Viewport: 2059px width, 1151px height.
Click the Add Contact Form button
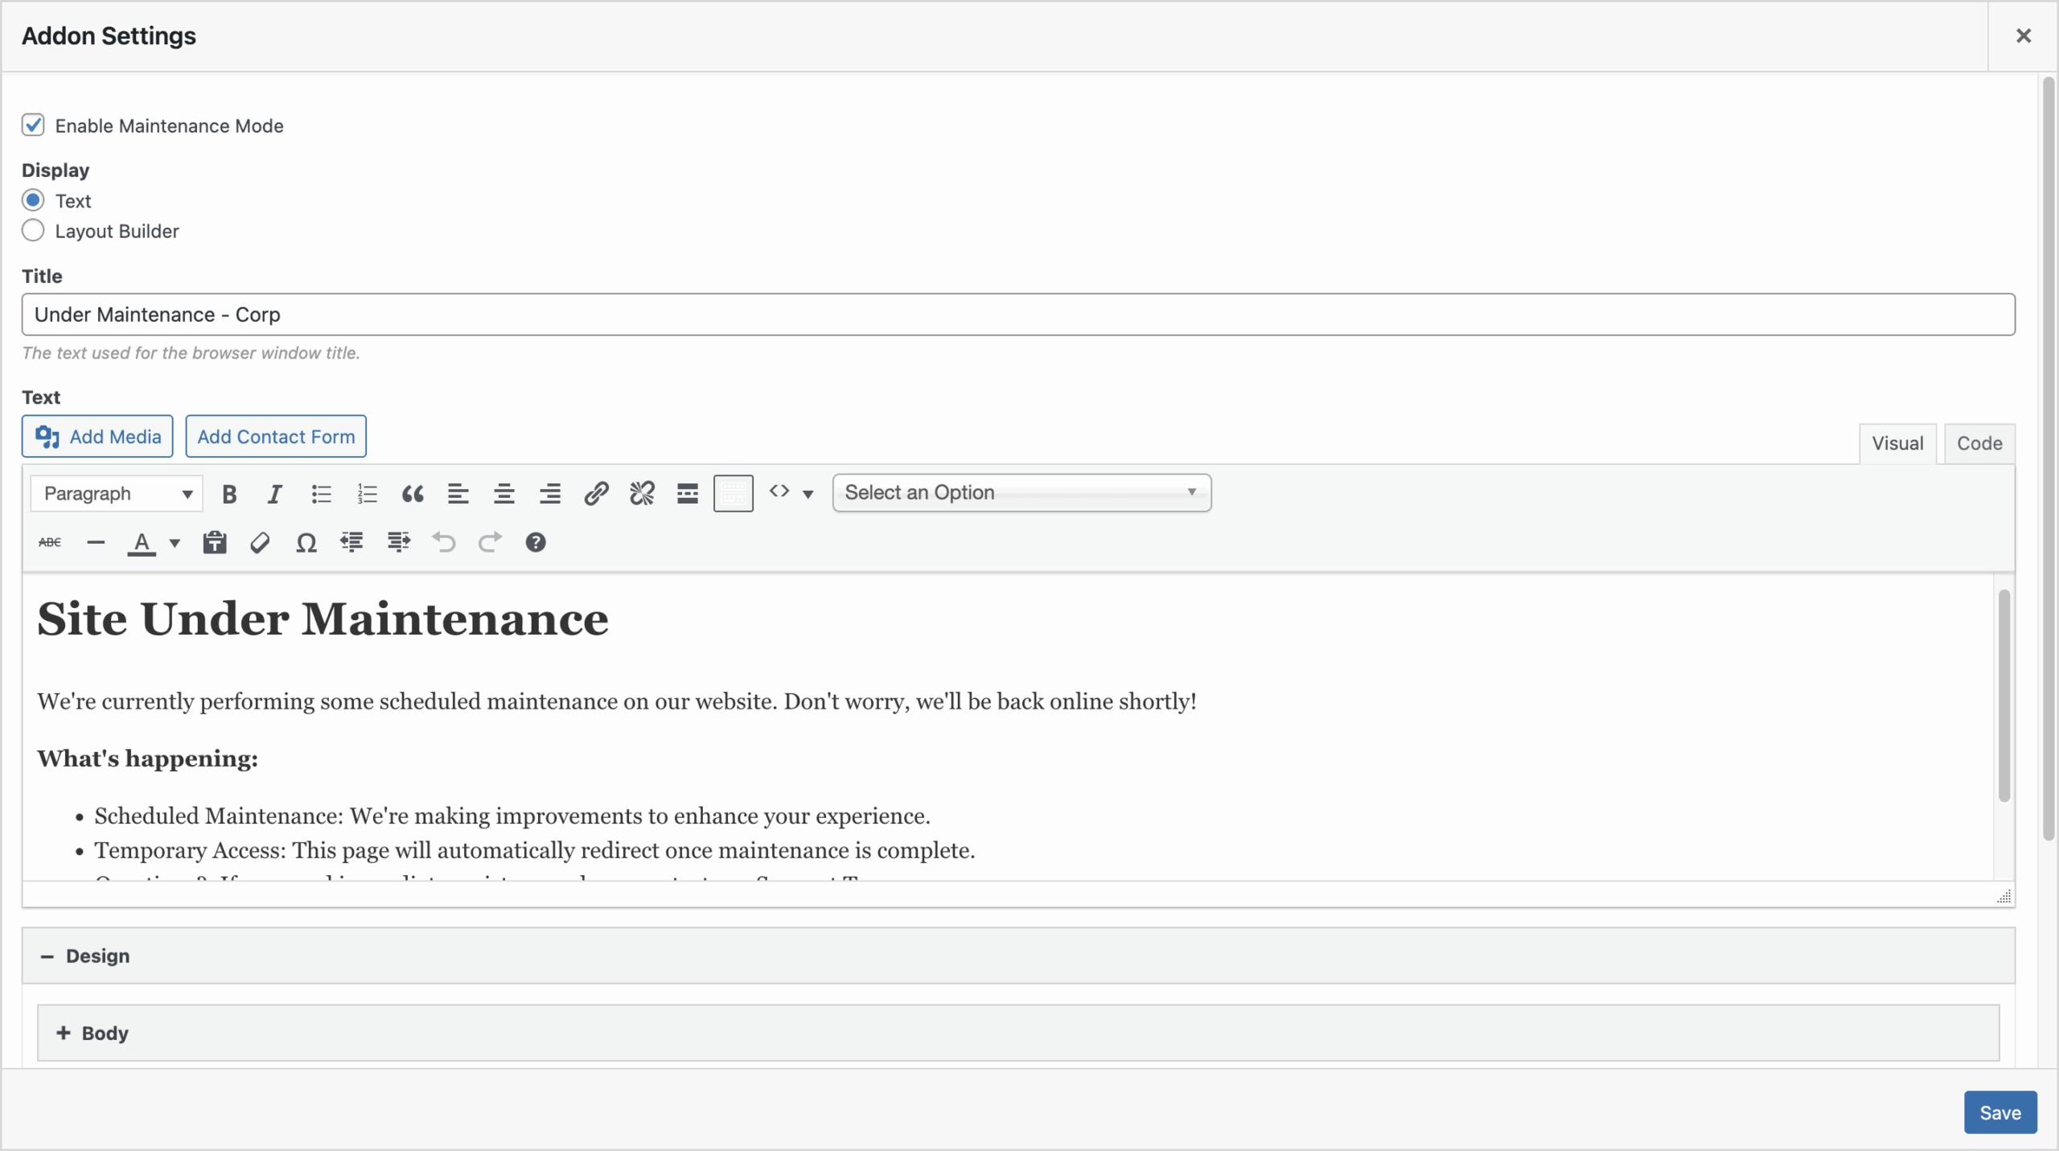tap(276, 436)
